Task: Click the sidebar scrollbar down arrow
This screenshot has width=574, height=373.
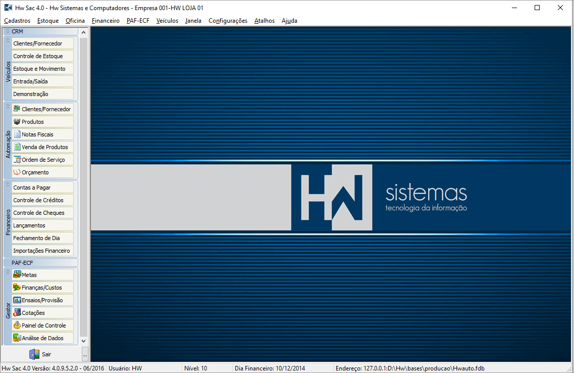Action: click(83, 341)
